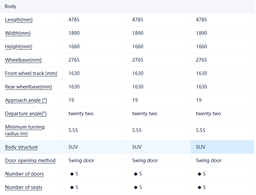The width and height of the screenshot is (256, 195).
Task: Open the Approach angle (°) link
Action: pyautogui.click(x=26, y=100)
